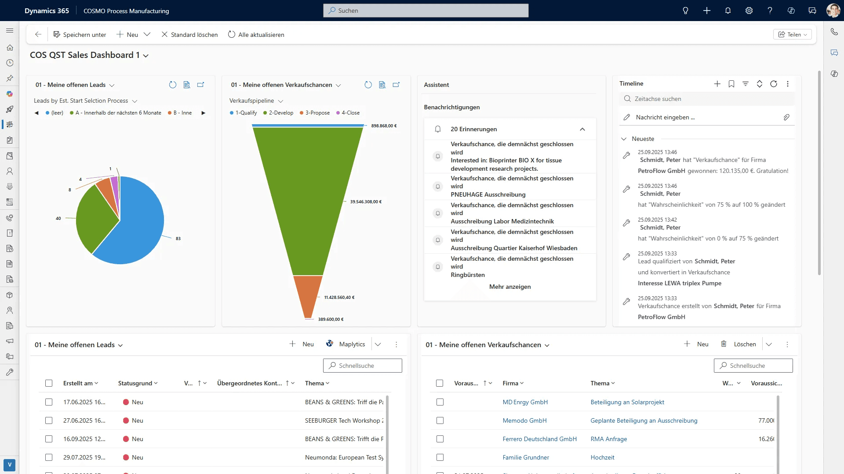Add a new Timeline record

pos(717,84)
